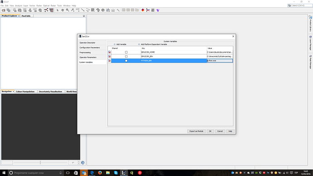Select the Operator Descriptor section
Image resolution: width=313 pixels, height=176 pixels.
point(92,43)
